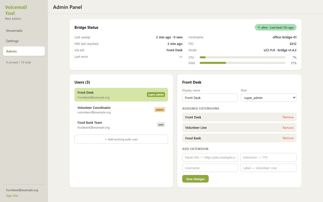Click the alive heartbeat status badge

(276, 27)
